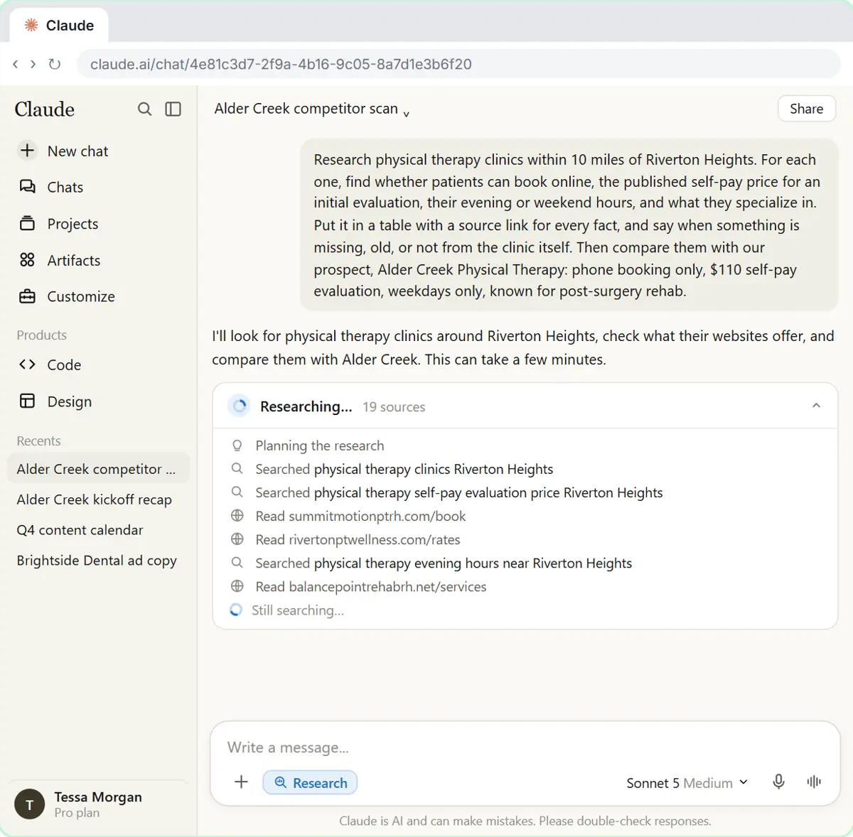Viewport: 853px width, 837px height.
Task: Collapse sidebar using the panel icon
Action: click(173, 109)
